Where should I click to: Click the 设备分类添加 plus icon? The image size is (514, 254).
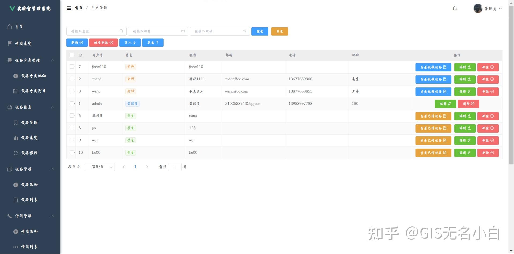tap(15, 76)
